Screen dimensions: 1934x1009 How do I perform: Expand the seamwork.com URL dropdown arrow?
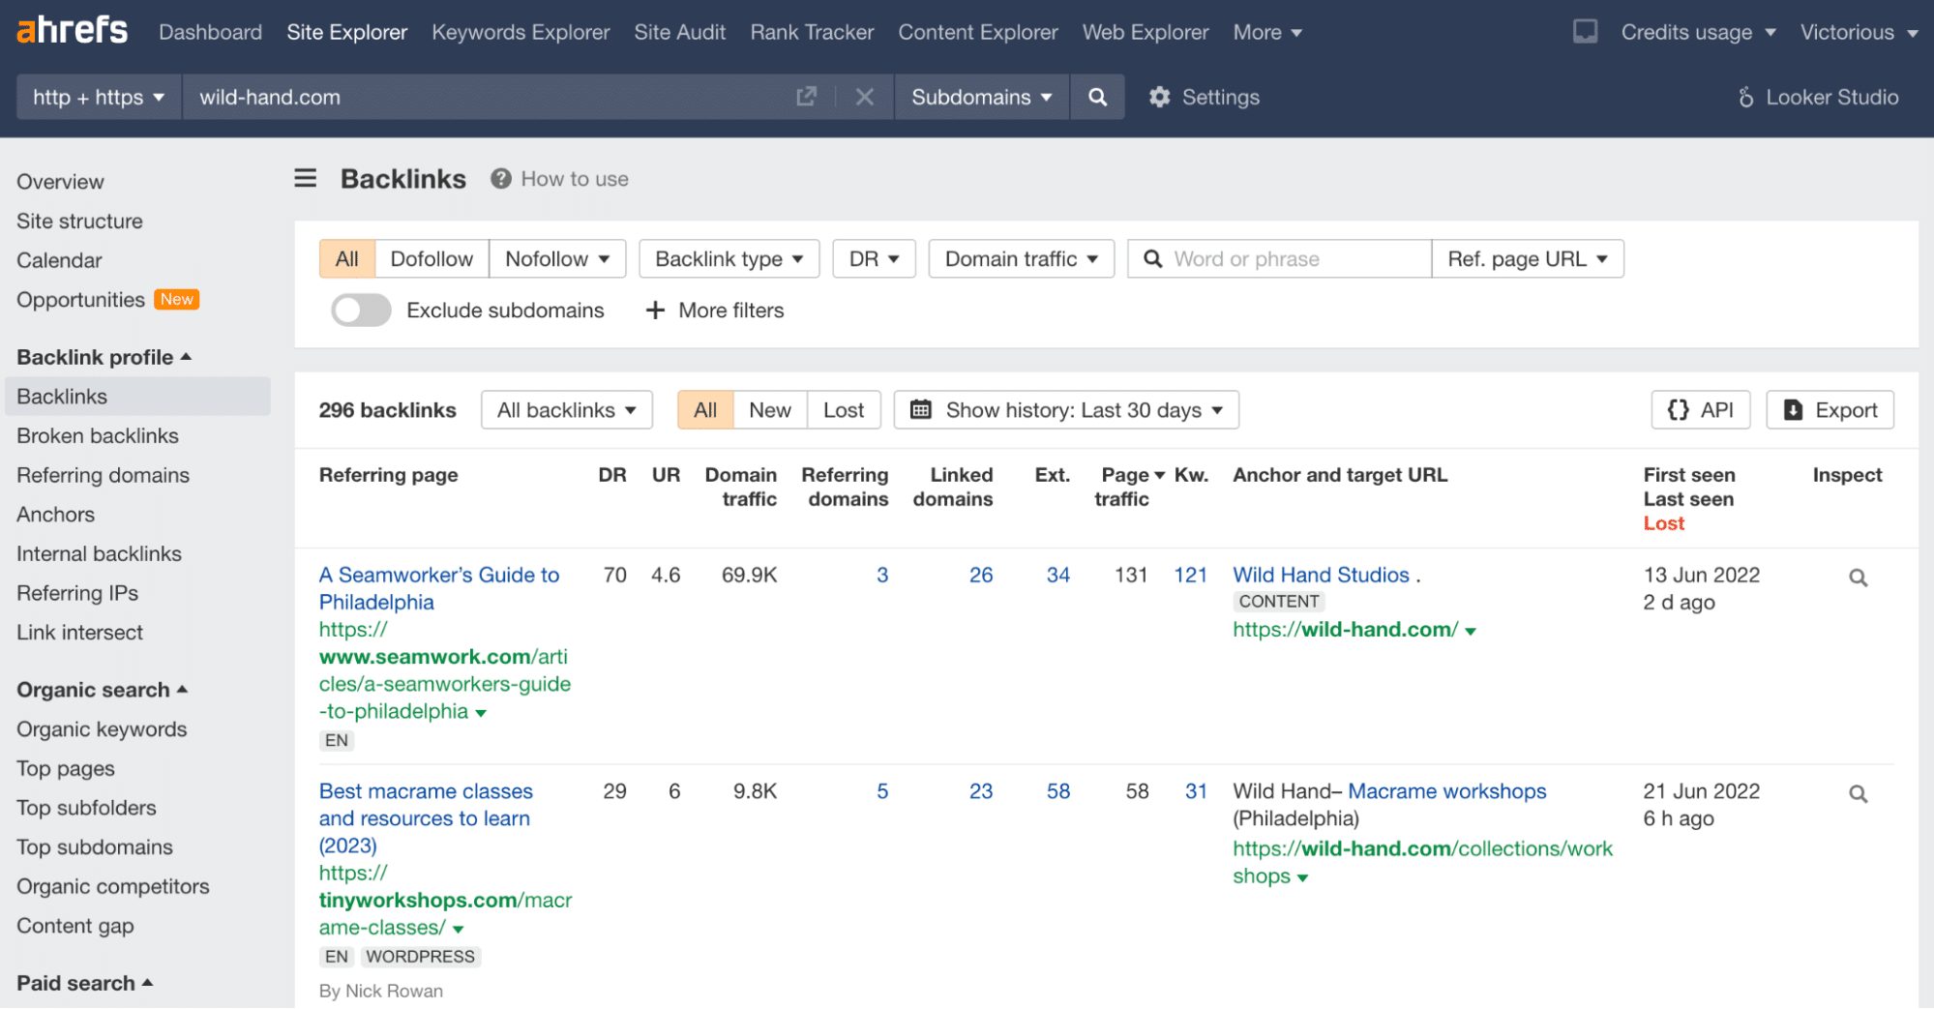pyautogui.click(x=481, y=713)
